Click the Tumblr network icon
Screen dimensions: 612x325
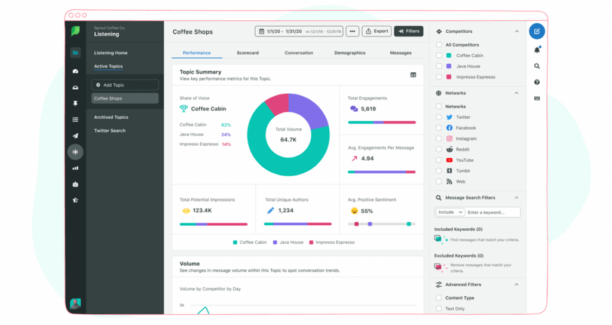[x=449, y=171]
